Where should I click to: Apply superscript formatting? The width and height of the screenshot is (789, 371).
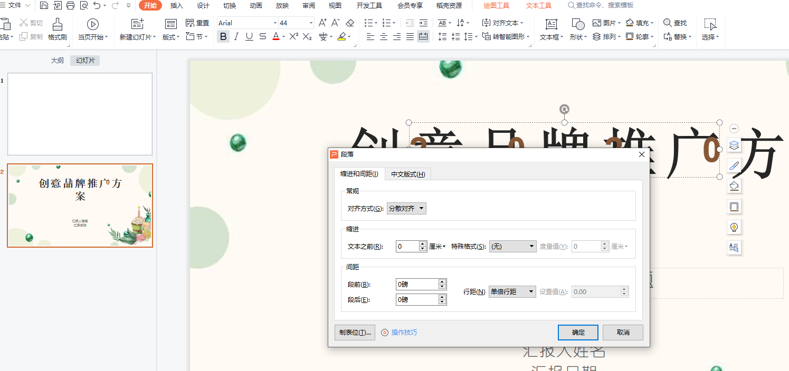click(x=294, y=36)
